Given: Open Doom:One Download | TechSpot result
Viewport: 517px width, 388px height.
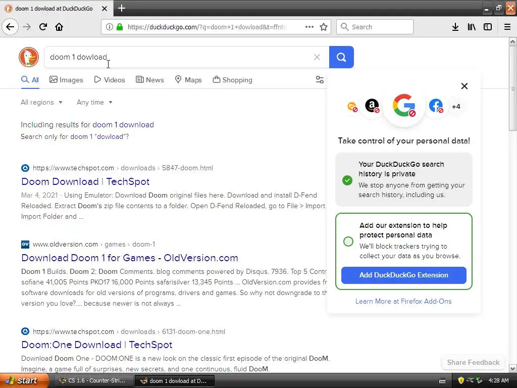Looking at the screenshot, I should [96, 345].
